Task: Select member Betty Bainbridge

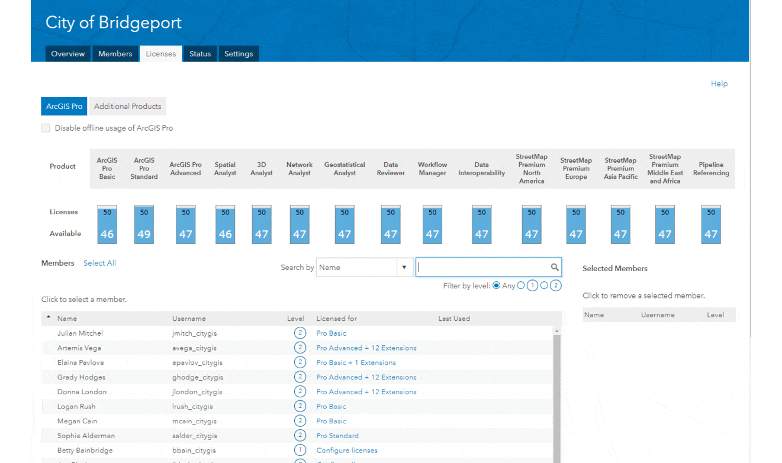Action: (85, 450)
